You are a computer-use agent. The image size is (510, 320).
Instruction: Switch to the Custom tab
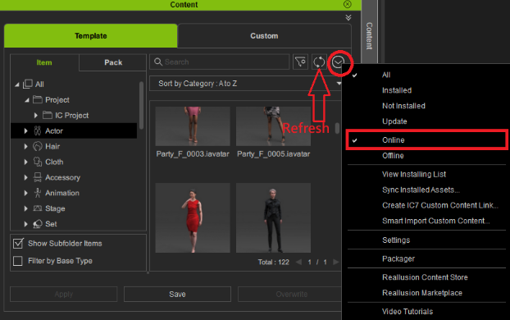[x=264, y=36]
